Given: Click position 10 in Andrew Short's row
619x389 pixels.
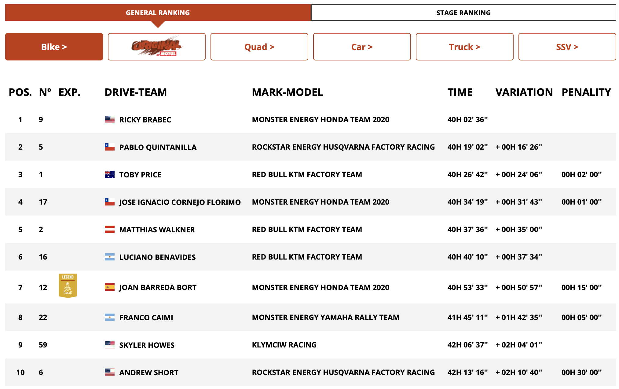Looking at the screenshot, I should point(20,372).
